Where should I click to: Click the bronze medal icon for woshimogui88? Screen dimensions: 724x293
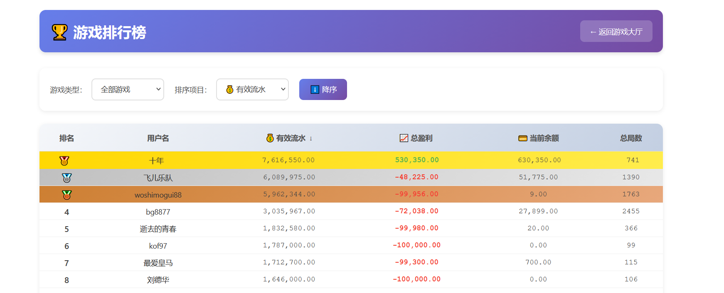[x=66, y=195]
